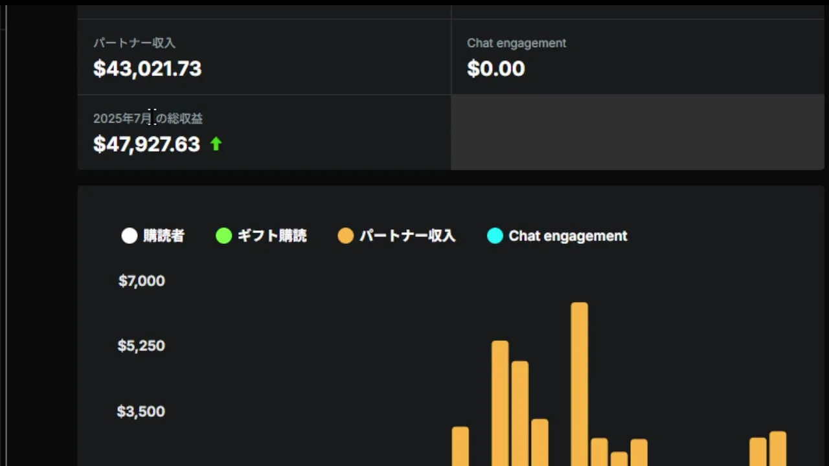Click the $47,927.63 total revenue figure
This screenshot has width=829, height=466.
click(x=147, y=144)
